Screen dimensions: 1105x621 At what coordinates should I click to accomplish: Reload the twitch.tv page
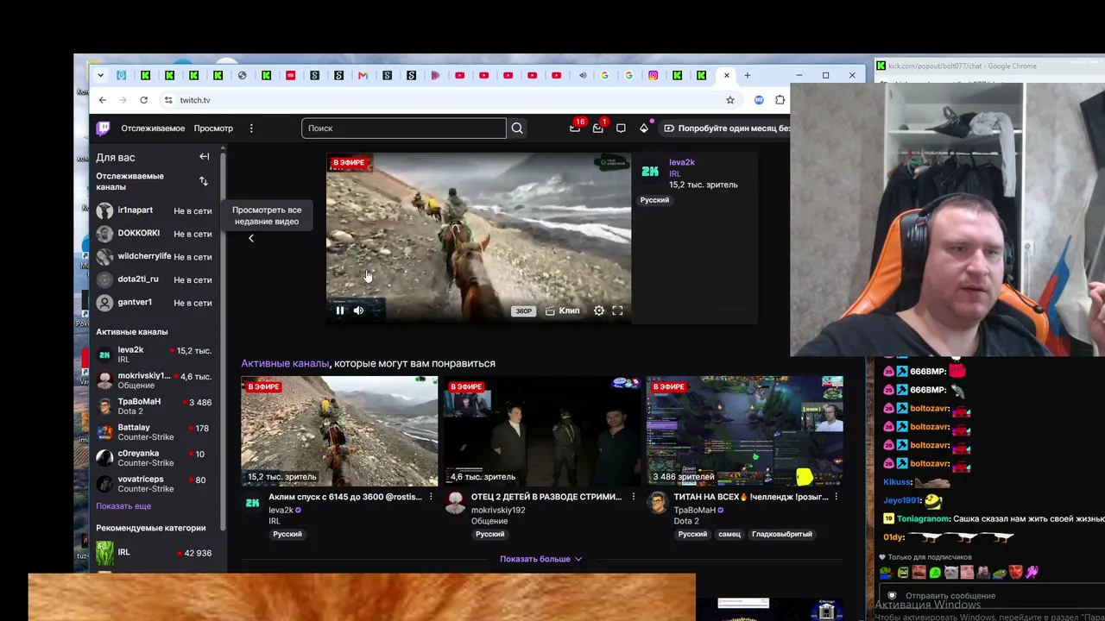tap(143, 100)
